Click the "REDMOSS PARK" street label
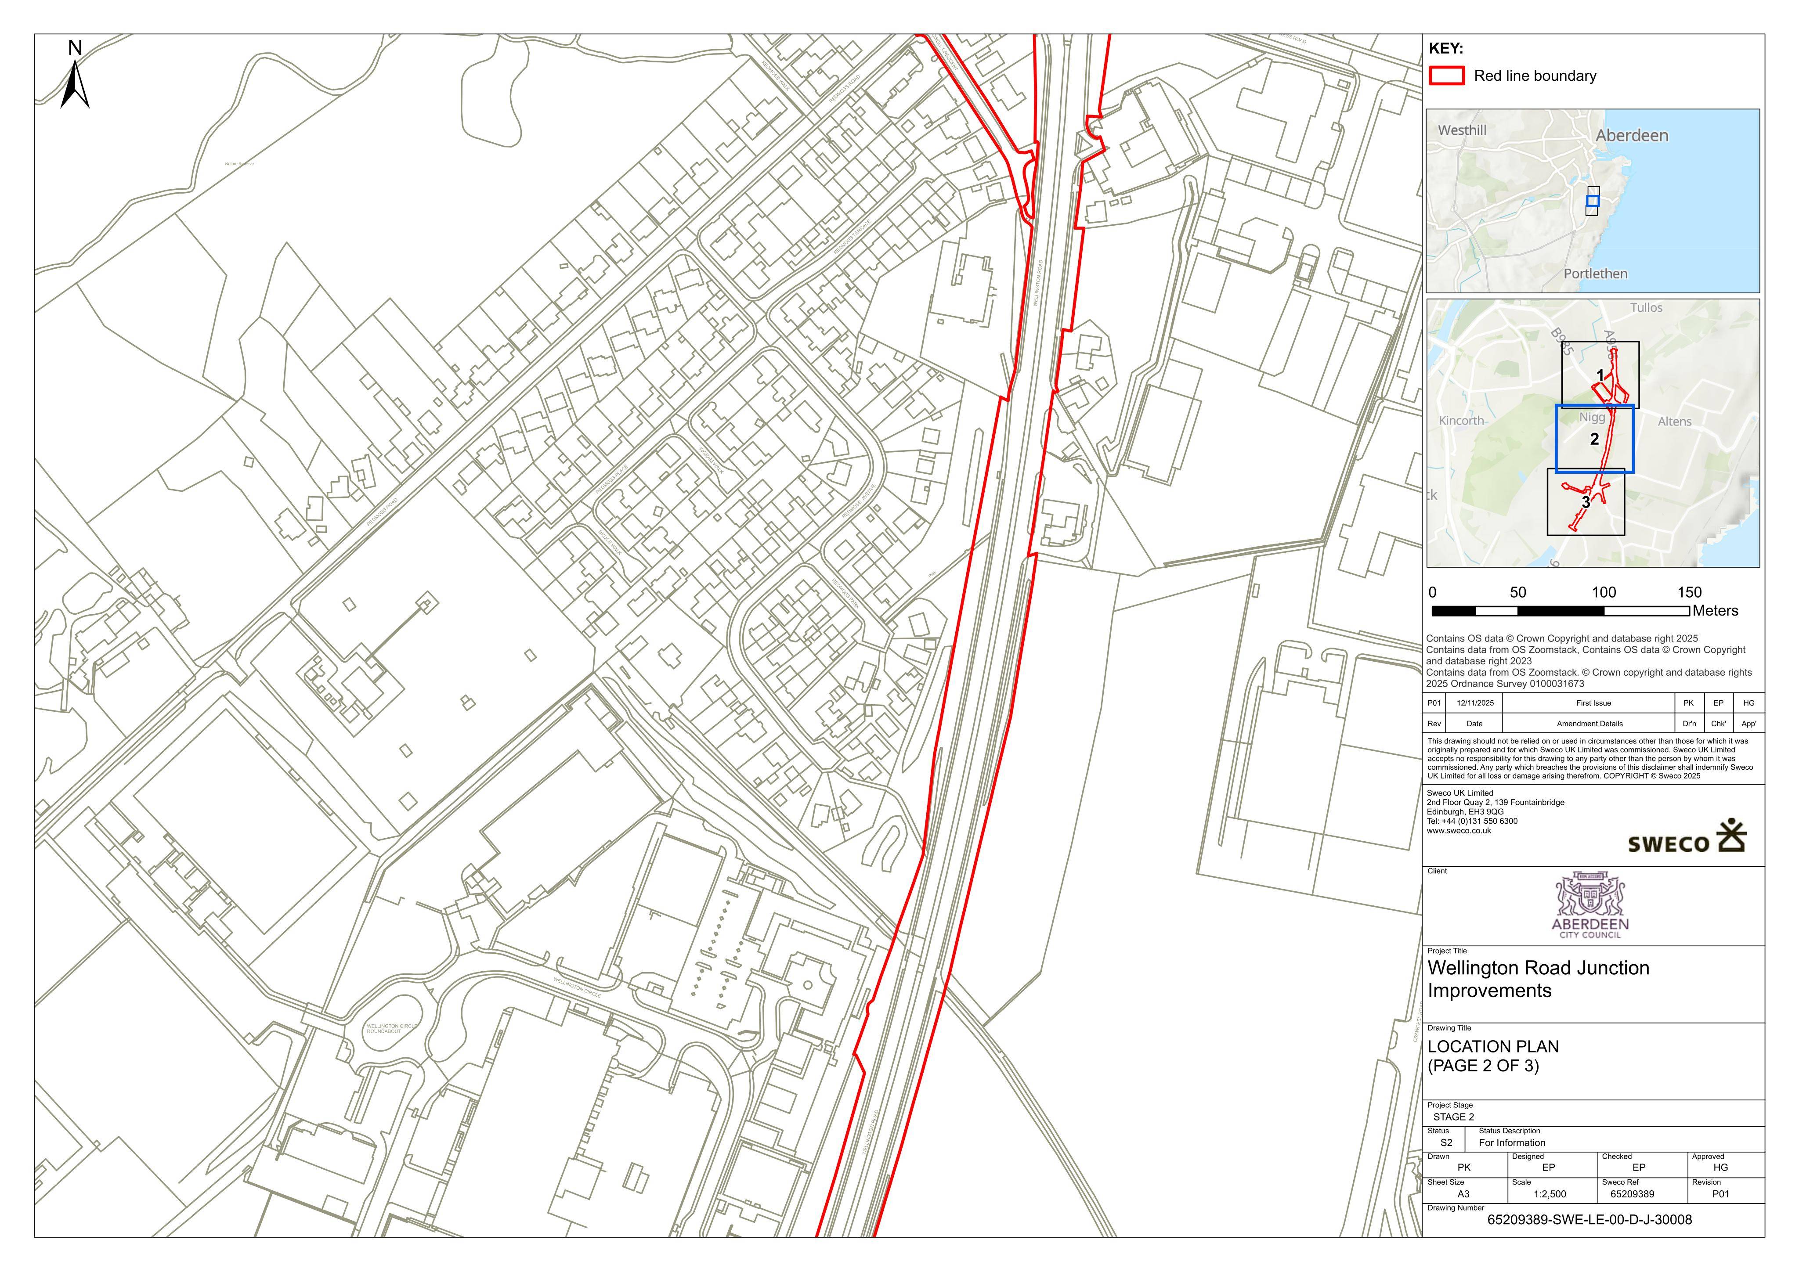Viewport: 1799px width, 1272px height. click(845, 595)
